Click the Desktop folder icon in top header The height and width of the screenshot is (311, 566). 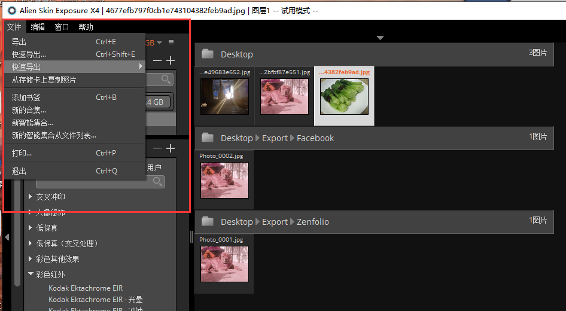[208, 54]
